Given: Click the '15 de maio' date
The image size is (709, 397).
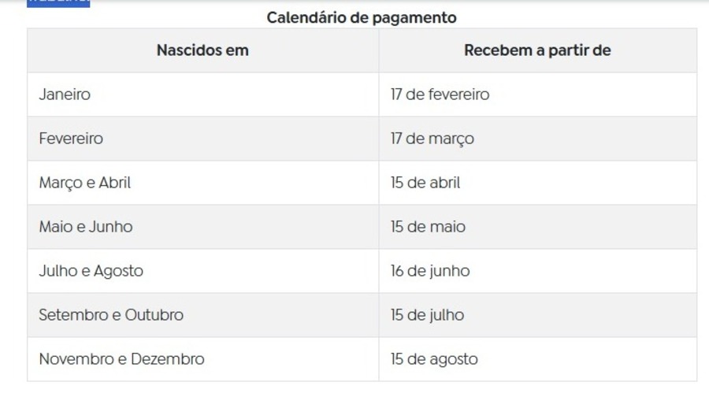Looking at the screenshot, I should pyautogui.click(x=428, y=227).
